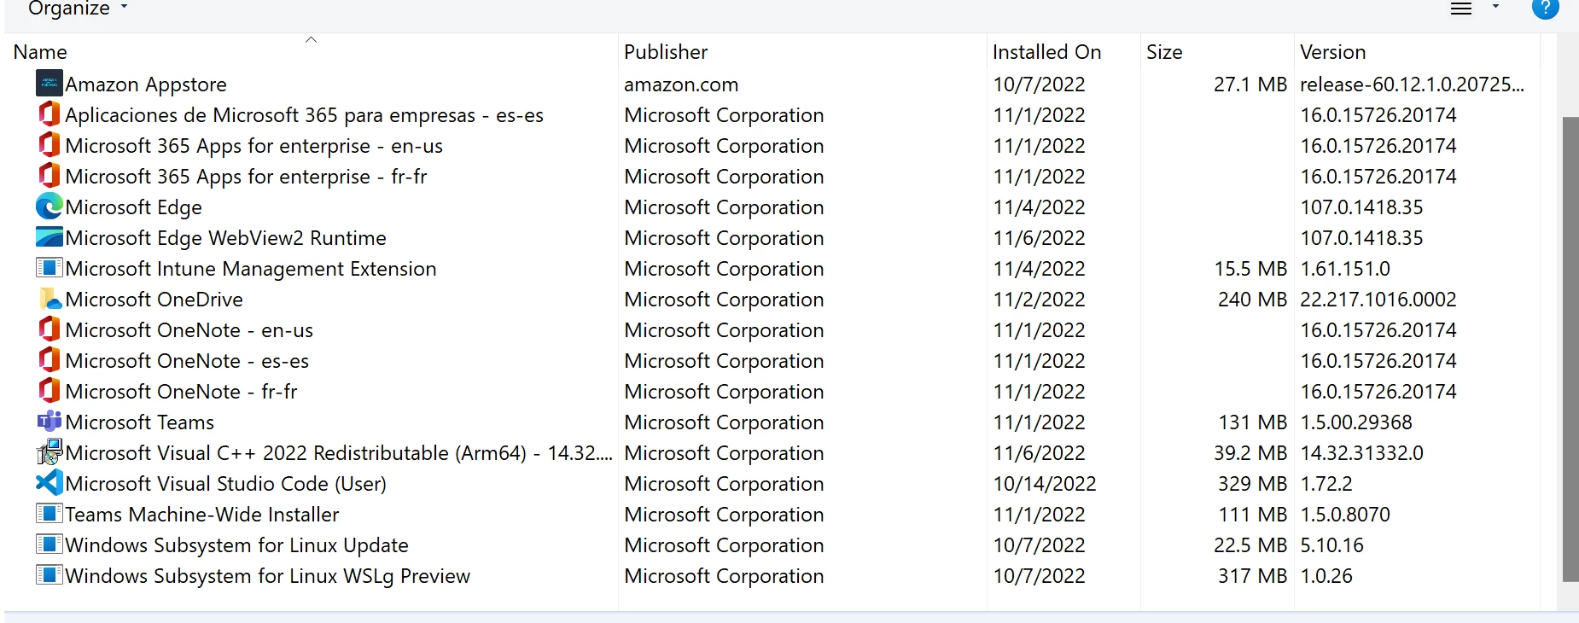Select the Microsoft OneDrive entry
The image size is (1579, 623).
pos(154,300)
